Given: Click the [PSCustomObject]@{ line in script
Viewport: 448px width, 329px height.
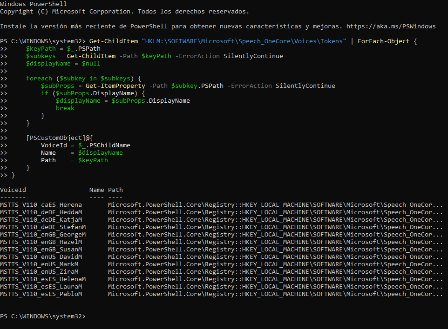Looking at the screenshot, I should pyautogui.click(x=60, y=138).
